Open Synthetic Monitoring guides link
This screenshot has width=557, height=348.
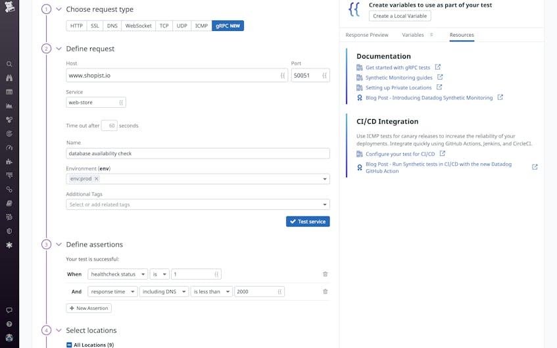coord(399,78)
